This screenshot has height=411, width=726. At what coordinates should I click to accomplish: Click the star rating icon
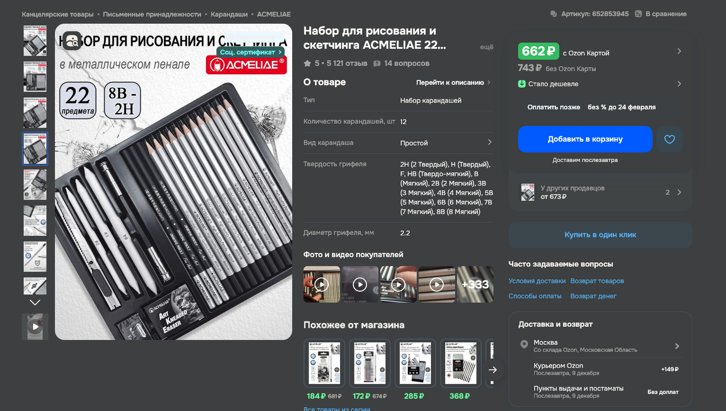tap(307, 63)
